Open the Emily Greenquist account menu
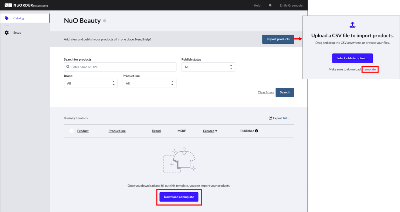 click(x=291, y=5)
